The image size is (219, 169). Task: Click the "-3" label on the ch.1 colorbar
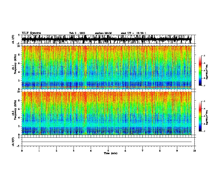pos(204,56)
